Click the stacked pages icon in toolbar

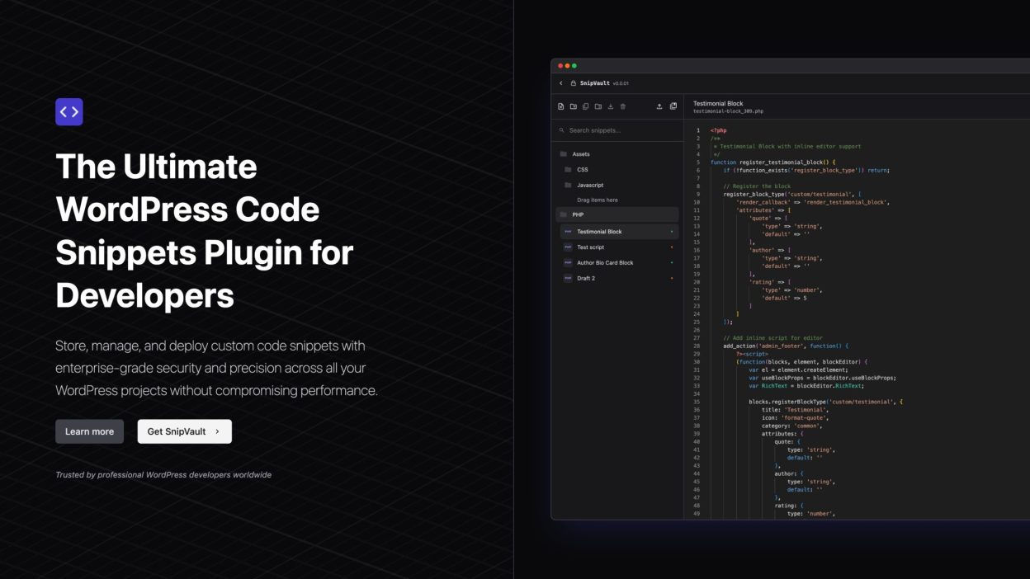point(673,106)
